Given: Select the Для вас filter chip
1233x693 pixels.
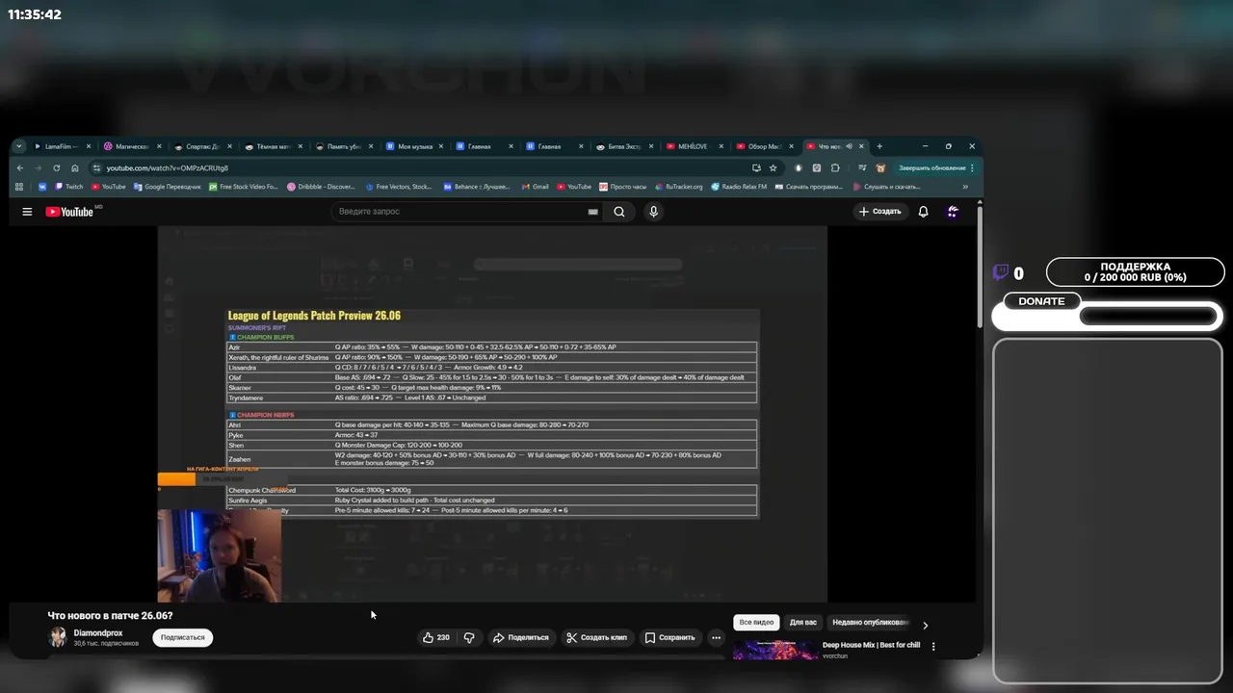Looking at the screenshot, I should (x=803, y=623).
